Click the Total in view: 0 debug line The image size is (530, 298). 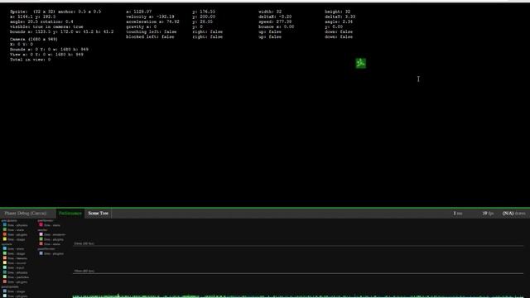click(31, 60)
